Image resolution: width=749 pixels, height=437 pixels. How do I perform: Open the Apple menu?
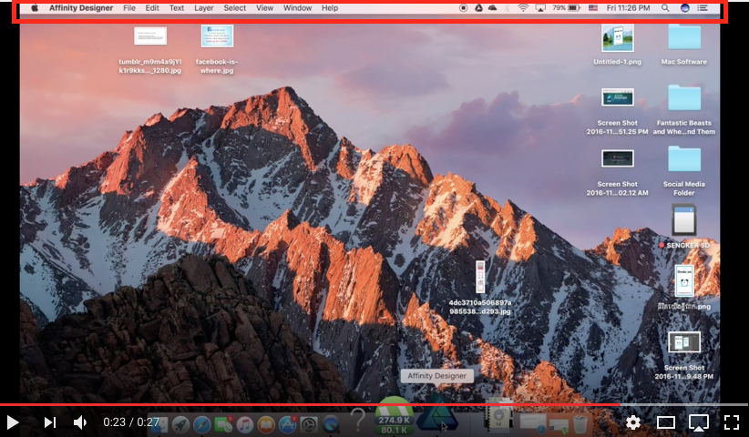35,8
